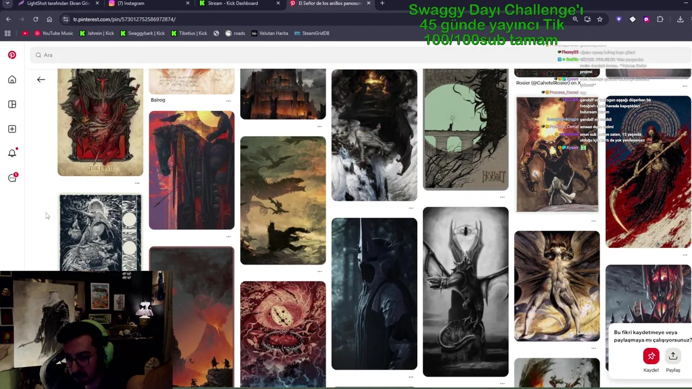Close the Instagram tab

(x=188, y=3)
